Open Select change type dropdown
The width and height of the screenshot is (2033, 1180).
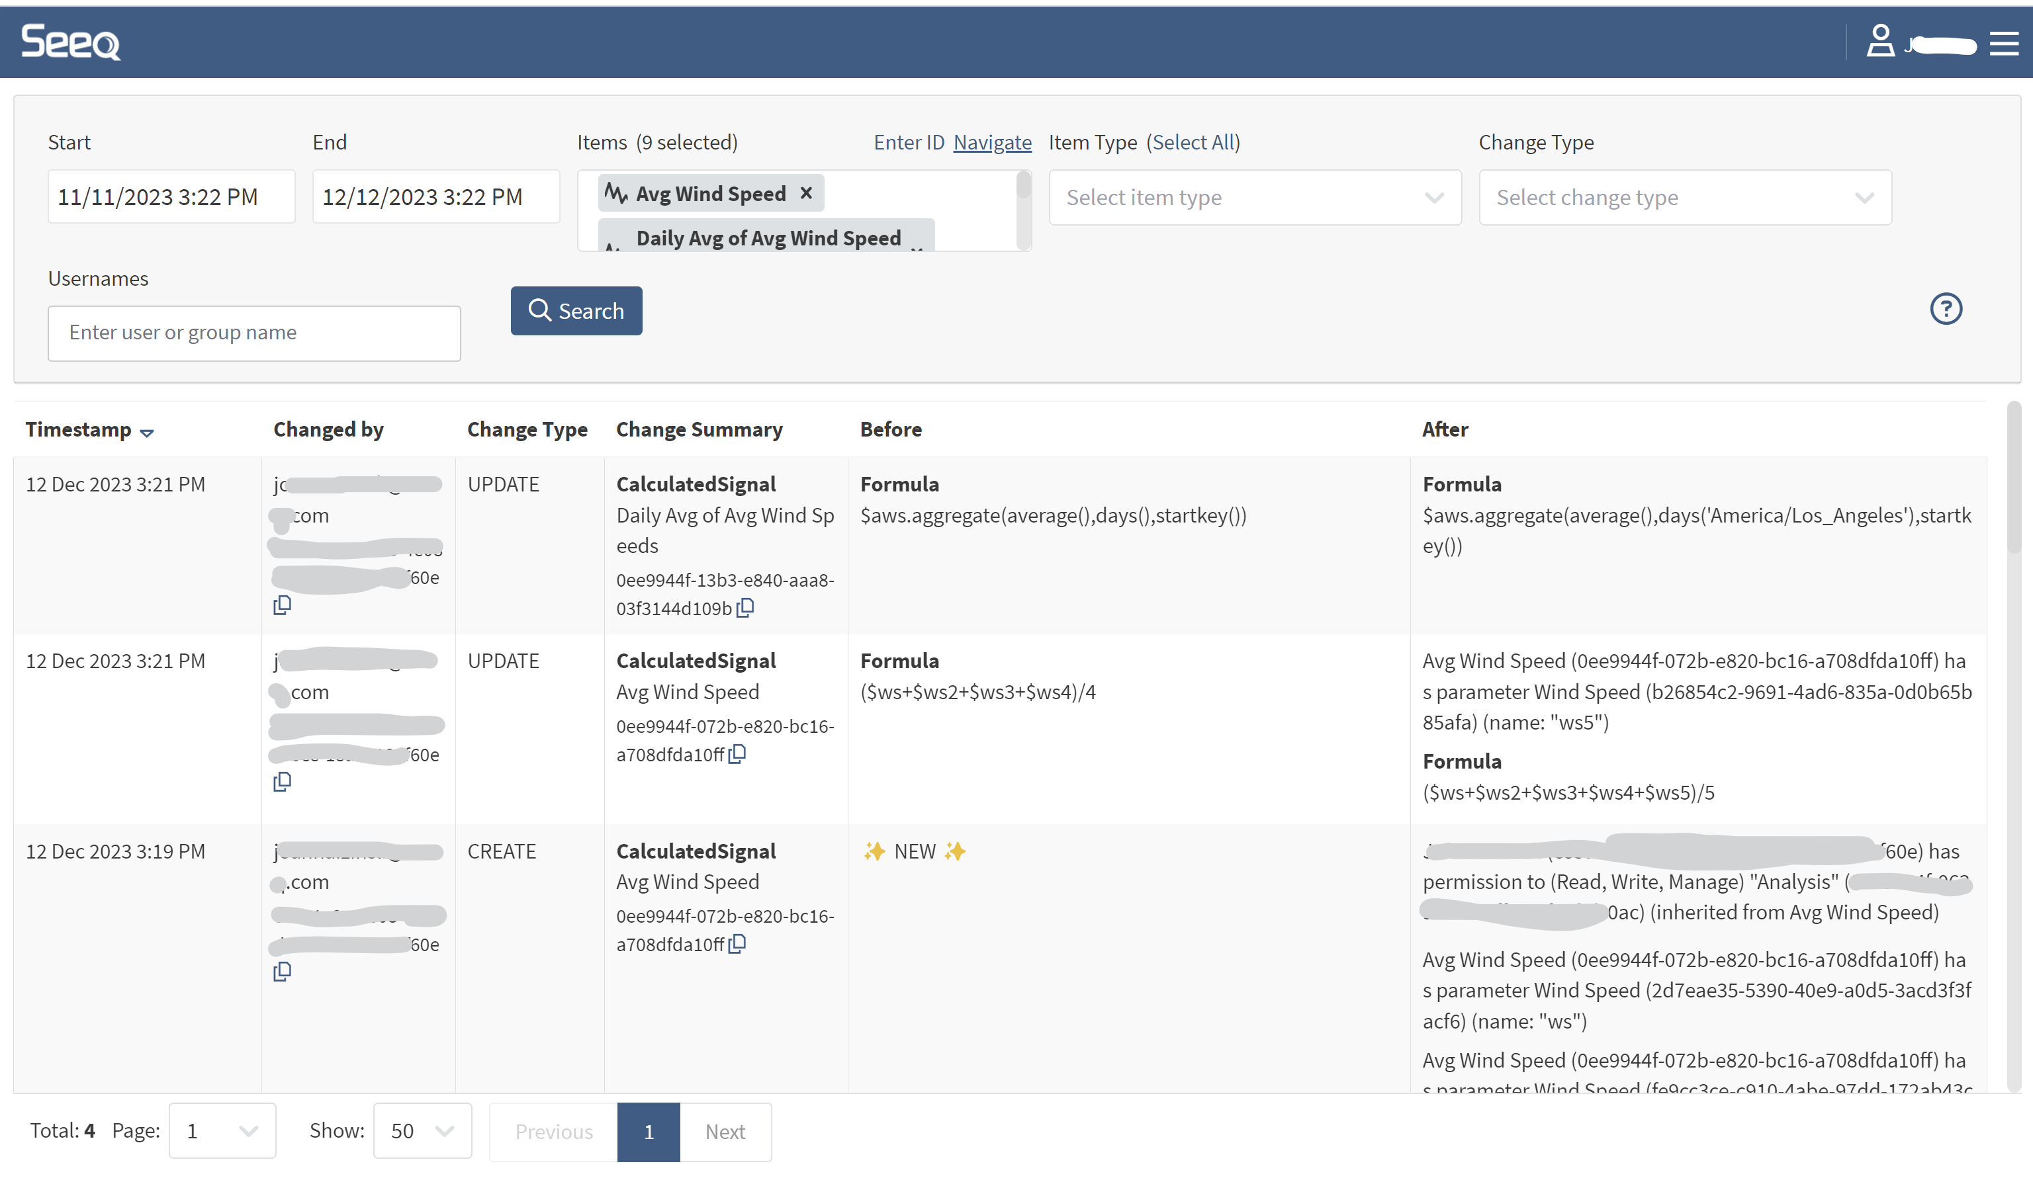[x=1684, y=198]
